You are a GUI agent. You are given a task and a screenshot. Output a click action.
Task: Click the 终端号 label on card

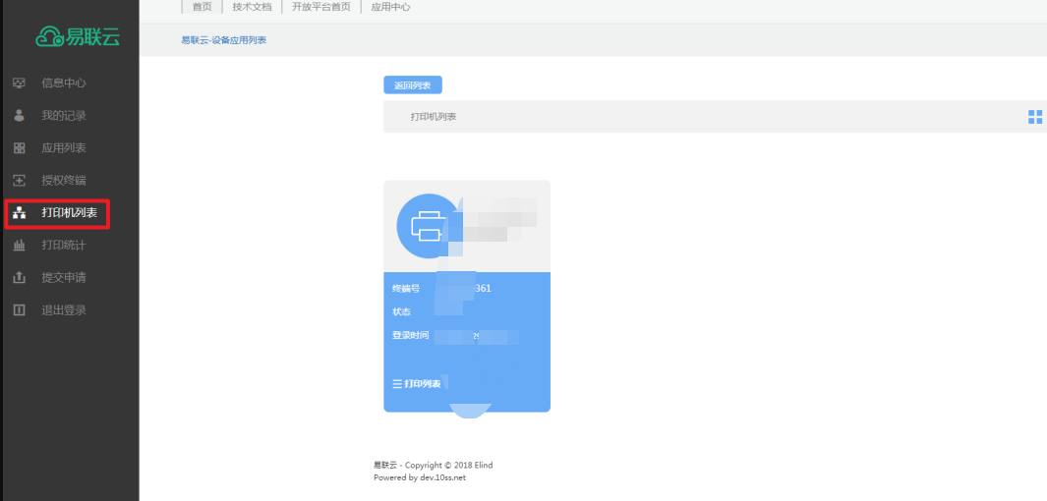pos(406,289)
